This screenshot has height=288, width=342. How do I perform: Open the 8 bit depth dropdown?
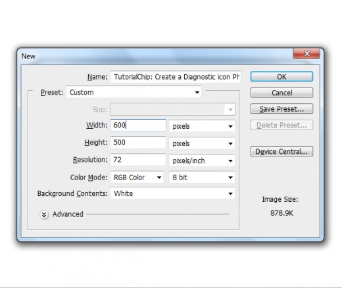202,178
